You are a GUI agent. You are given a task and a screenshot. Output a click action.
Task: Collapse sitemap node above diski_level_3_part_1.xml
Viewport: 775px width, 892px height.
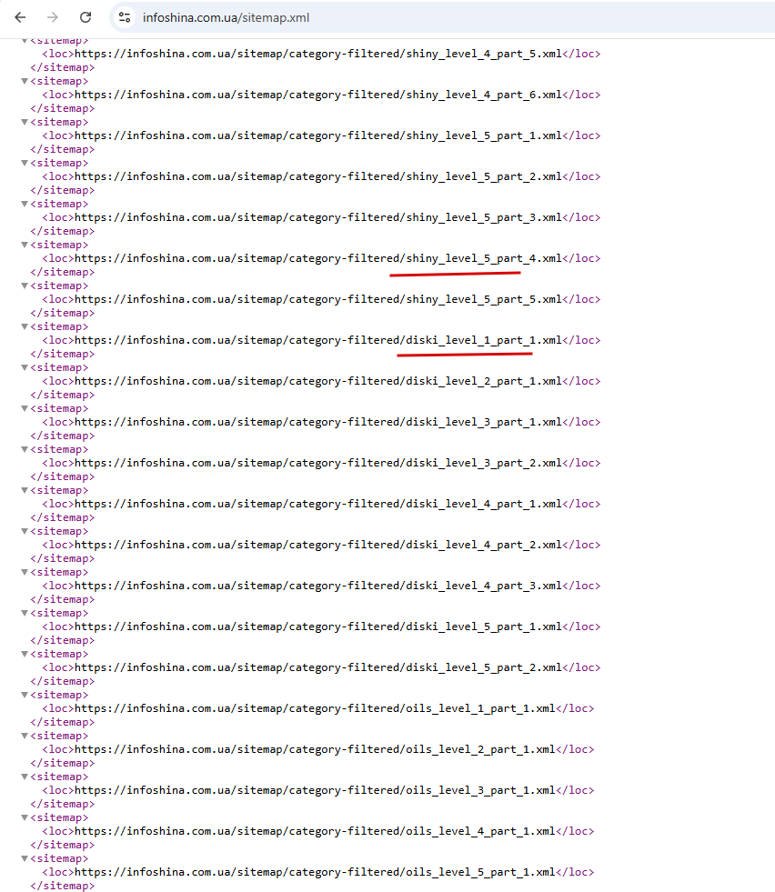pos(25,408)
